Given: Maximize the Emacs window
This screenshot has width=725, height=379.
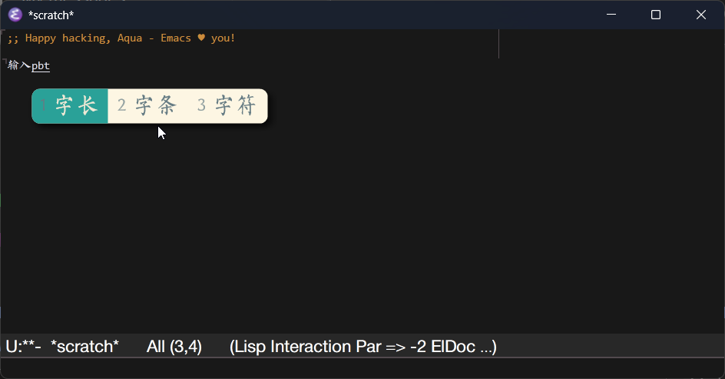Looking at the screenshot, I should click(656, 15).
